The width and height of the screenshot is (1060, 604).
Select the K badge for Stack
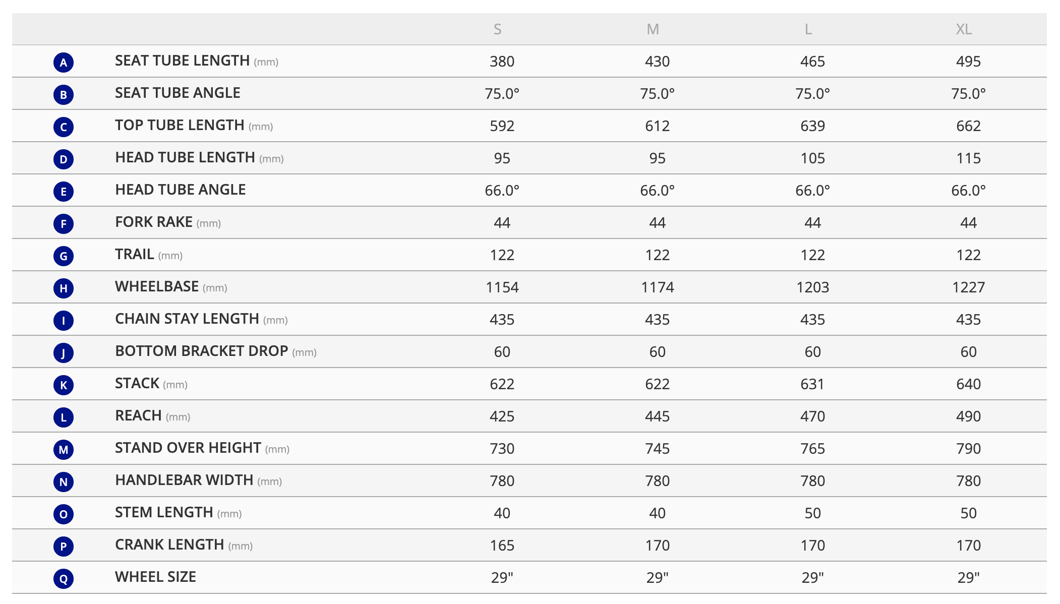64,385
